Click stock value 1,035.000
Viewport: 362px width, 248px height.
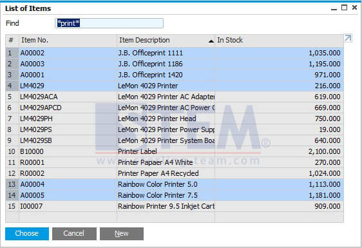pos(325,53)
